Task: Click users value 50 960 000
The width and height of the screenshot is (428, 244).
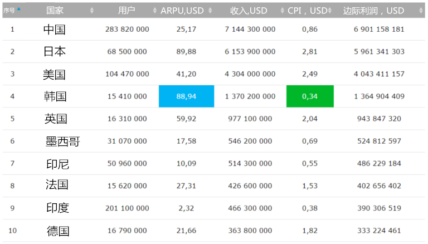Action: pos(127,163)
